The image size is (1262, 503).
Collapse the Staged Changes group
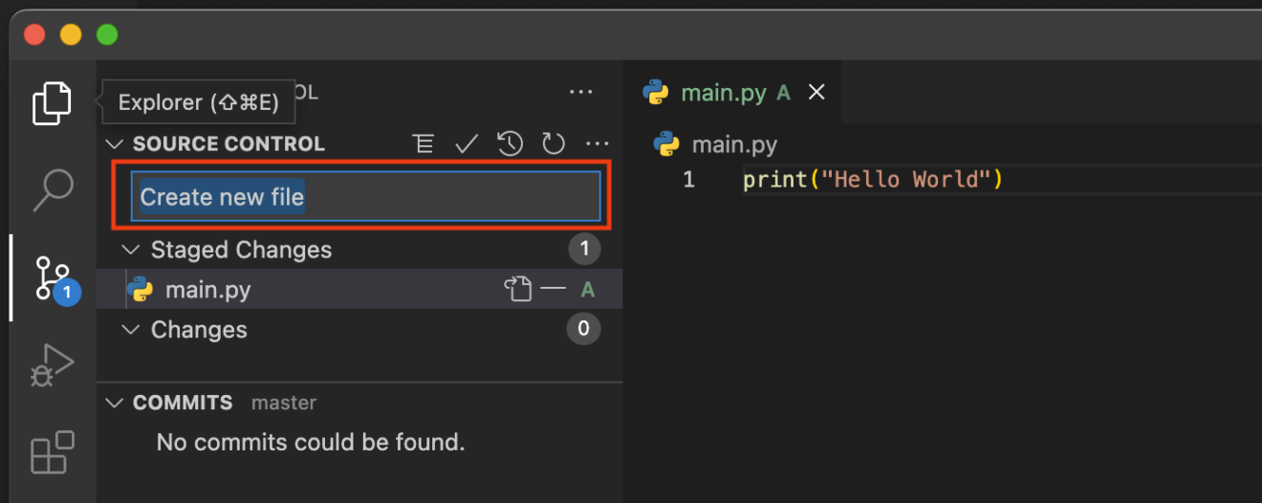[x=130, y=251]
